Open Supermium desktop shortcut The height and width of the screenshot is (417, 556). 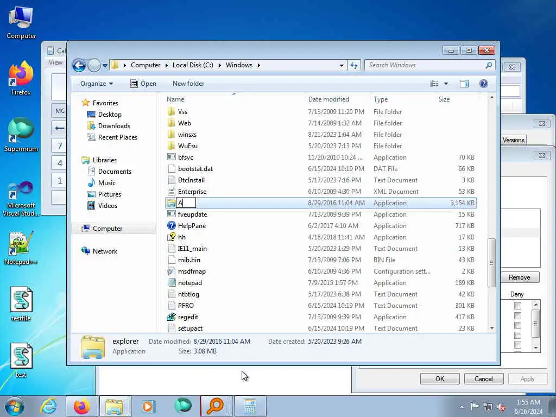coord(21,135)
